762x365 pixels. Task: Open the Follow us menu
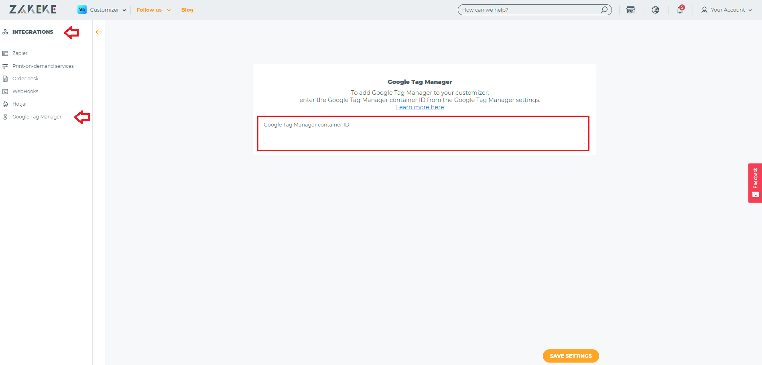149,10
